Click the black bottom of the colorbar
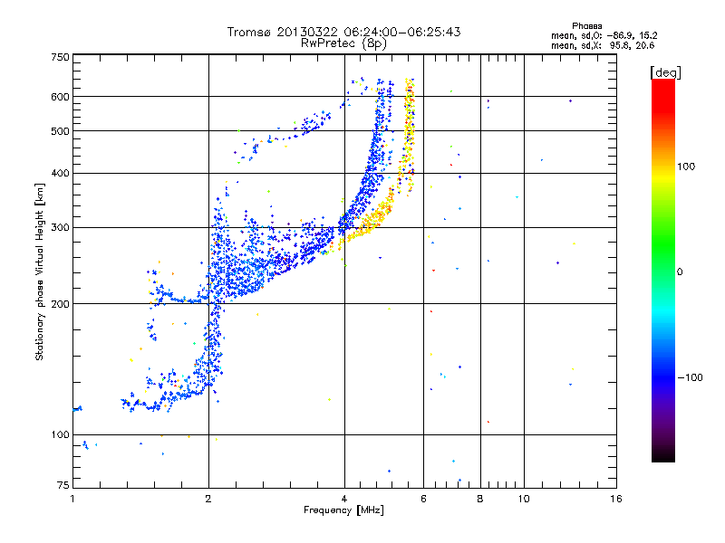The image size is (725, 543). 663,455
